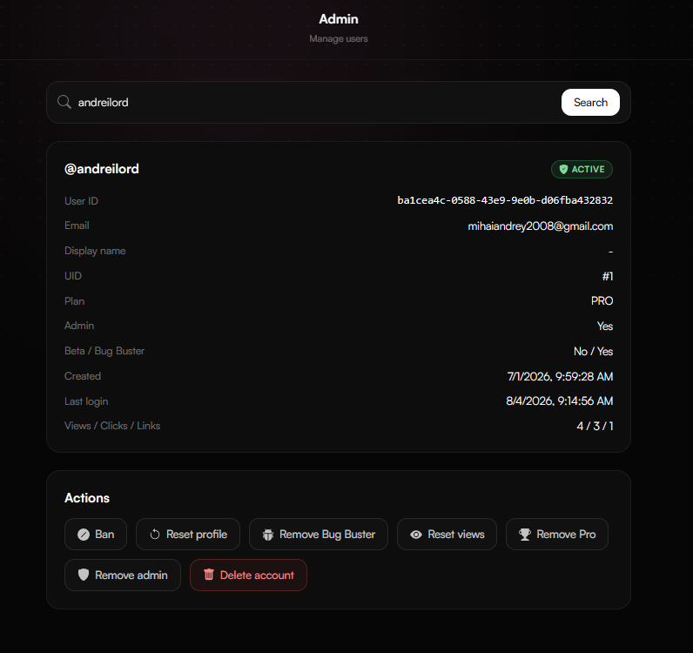
Task: Click the ACTIVE status badge
Action: (x=582, y=169)
